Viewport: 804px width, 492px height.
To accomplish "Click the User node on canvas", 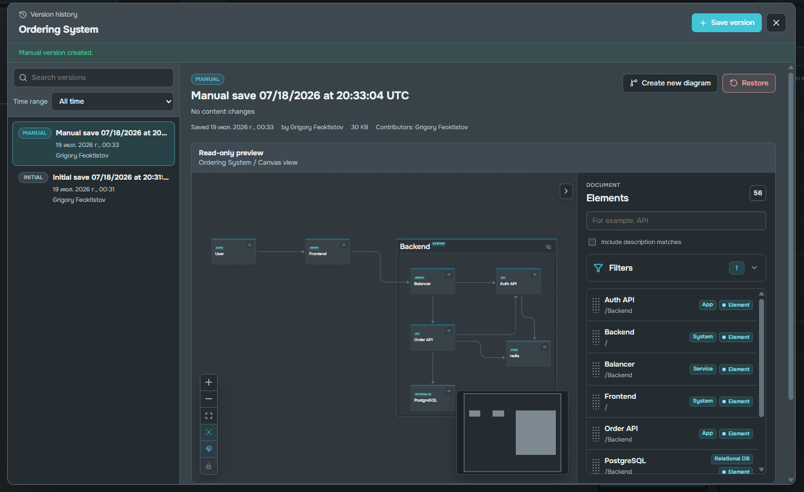I will tap(234, 252).
